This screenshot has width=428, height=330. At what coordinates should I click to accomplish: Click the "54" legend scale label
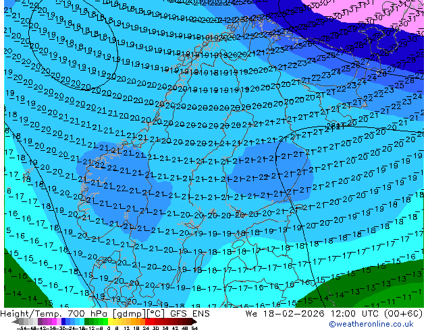194,328
